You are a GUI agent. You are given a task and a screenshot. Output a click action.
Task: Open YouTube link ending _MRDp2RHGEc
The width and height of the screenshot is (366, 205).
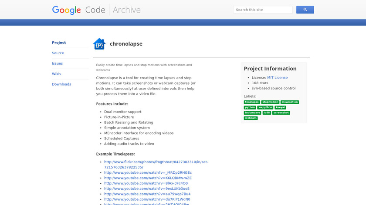(x=148, y=173)
